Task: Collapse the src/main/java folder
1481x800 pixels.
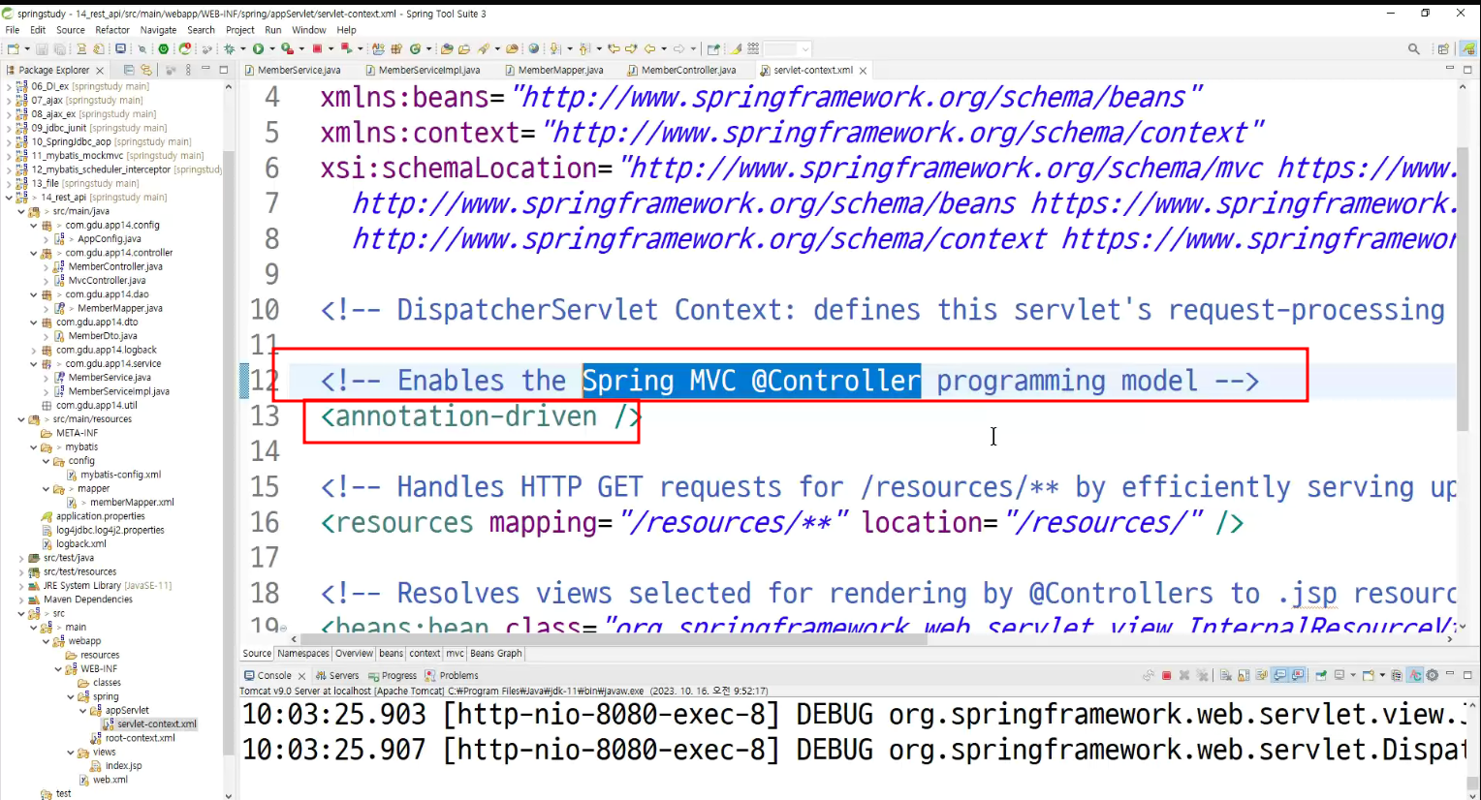Action: (x=21, y=211)
